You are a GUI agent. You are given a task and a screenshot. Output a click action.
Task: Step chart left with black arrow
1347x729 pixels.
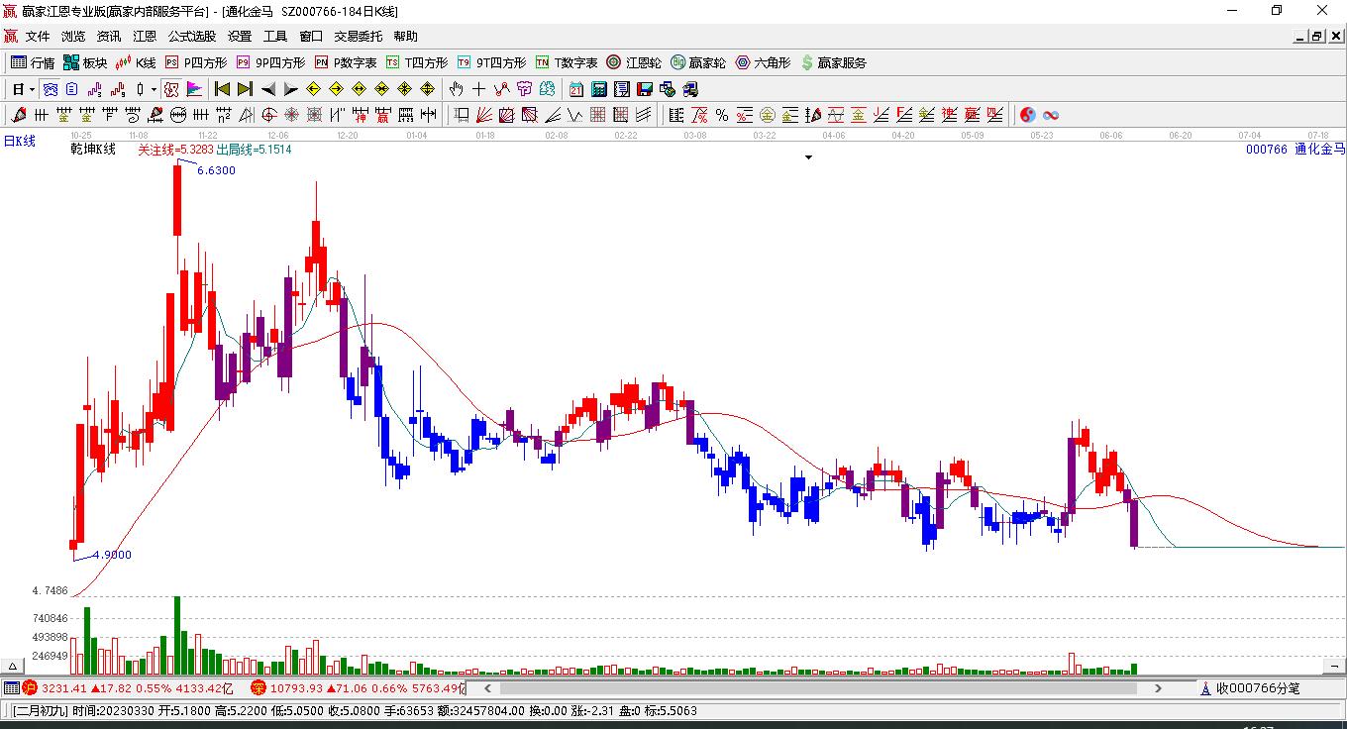[x=267, y=89]
